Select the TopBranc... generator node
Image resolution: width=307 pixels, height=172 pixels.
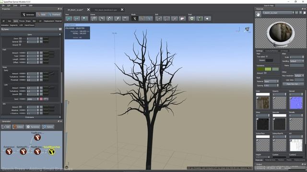37,137
